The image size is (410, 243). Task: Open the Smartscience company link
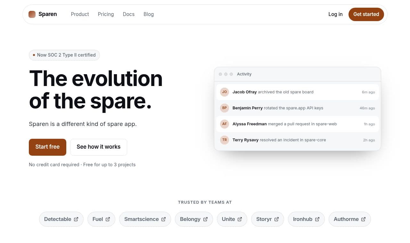145,219
